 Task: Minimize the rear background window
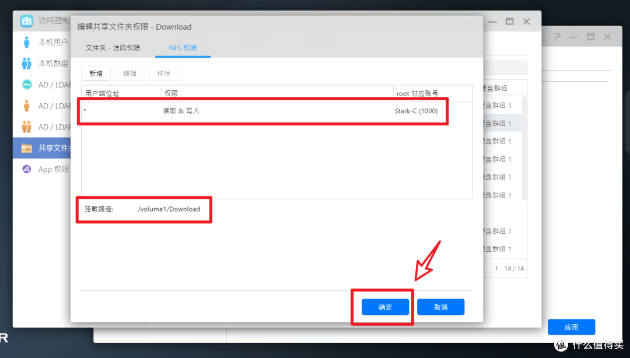coord(574,37)
